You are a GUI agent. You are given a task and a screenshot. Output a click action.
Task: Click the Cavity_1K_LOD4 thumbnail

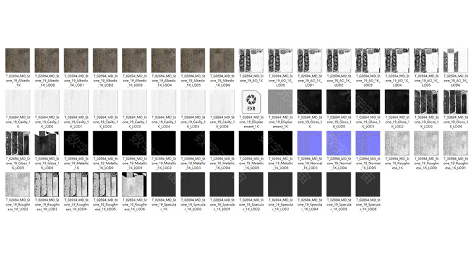163,102
